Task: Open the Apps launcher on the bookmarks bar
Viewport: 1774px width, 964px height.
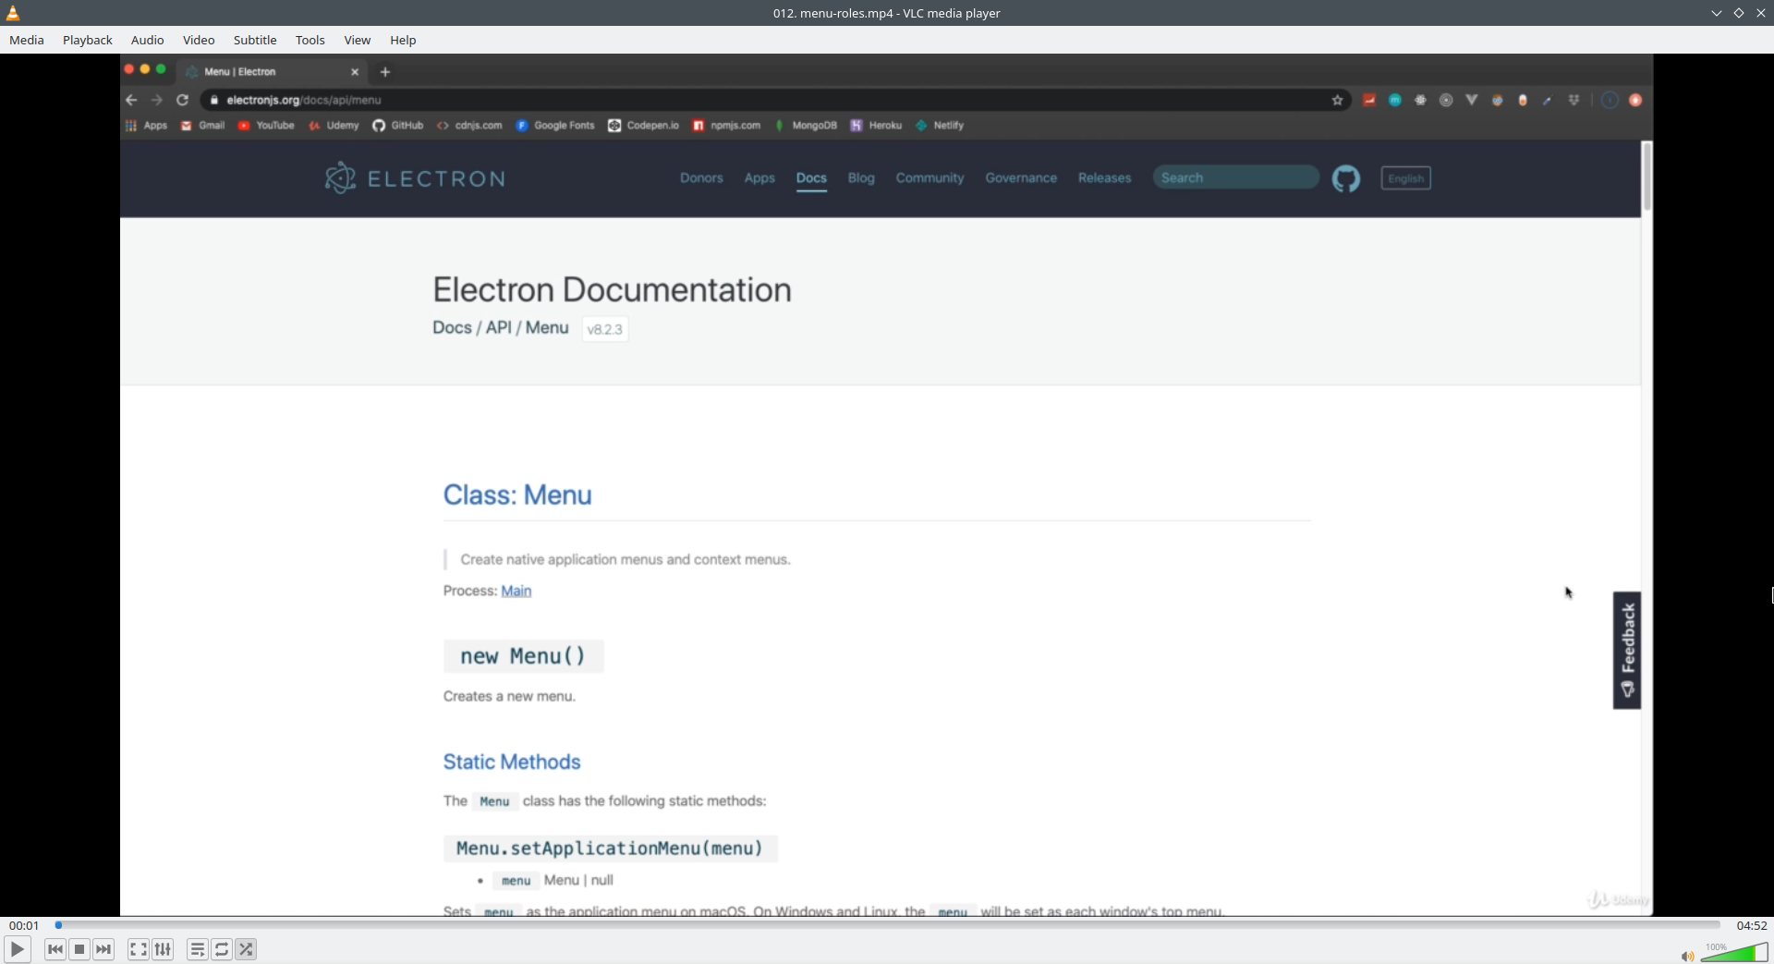Action: [x=148, y=125]
